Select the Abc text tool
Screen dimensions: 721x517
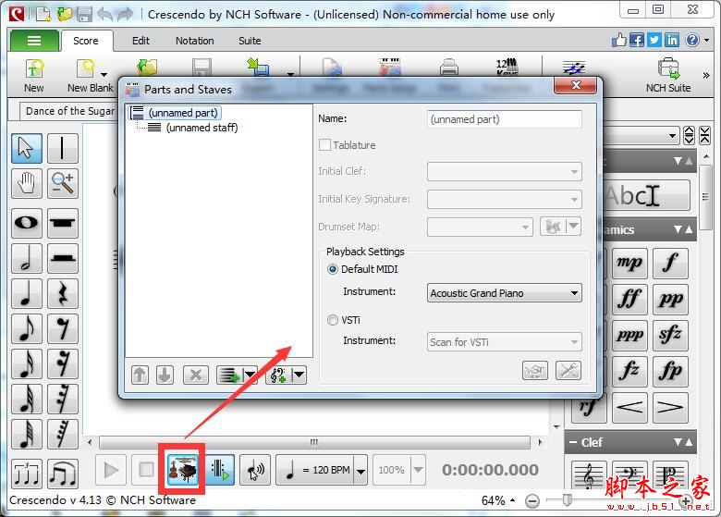tap(646, 195)
